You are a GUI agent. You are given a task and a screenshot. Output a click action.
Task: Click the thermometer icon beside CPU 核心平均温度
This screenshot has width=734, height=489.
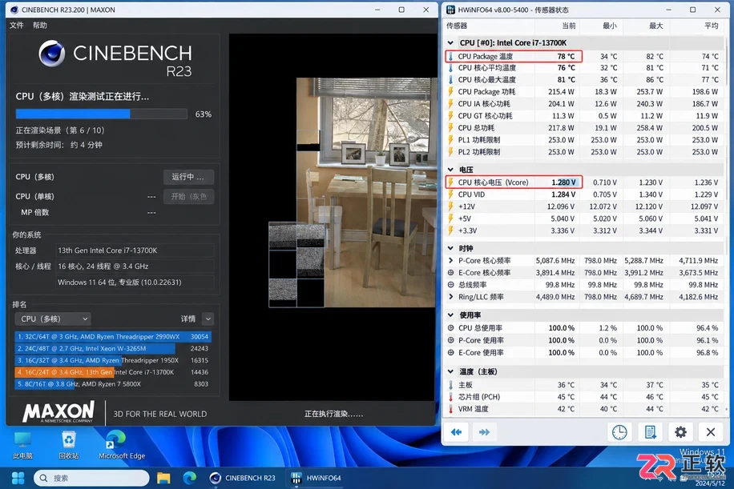(x=451, y=68)
